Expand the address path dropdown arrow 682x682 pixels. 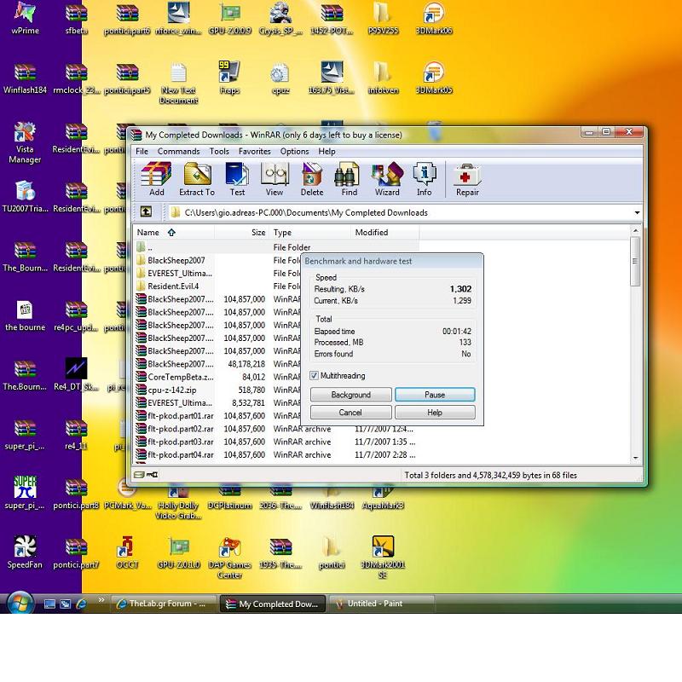pyautogui.click(x=637, y=212)
